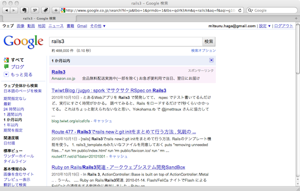Select 期間を指定 custom range
This screenshot has height=191, width=300.
13,130
